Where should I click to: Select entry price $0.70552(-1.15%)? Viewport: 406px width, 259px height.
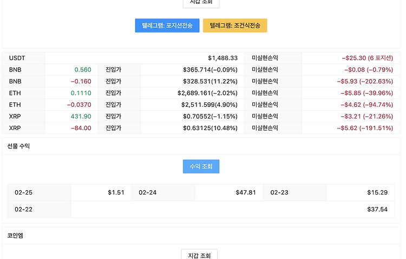(210, 116)
